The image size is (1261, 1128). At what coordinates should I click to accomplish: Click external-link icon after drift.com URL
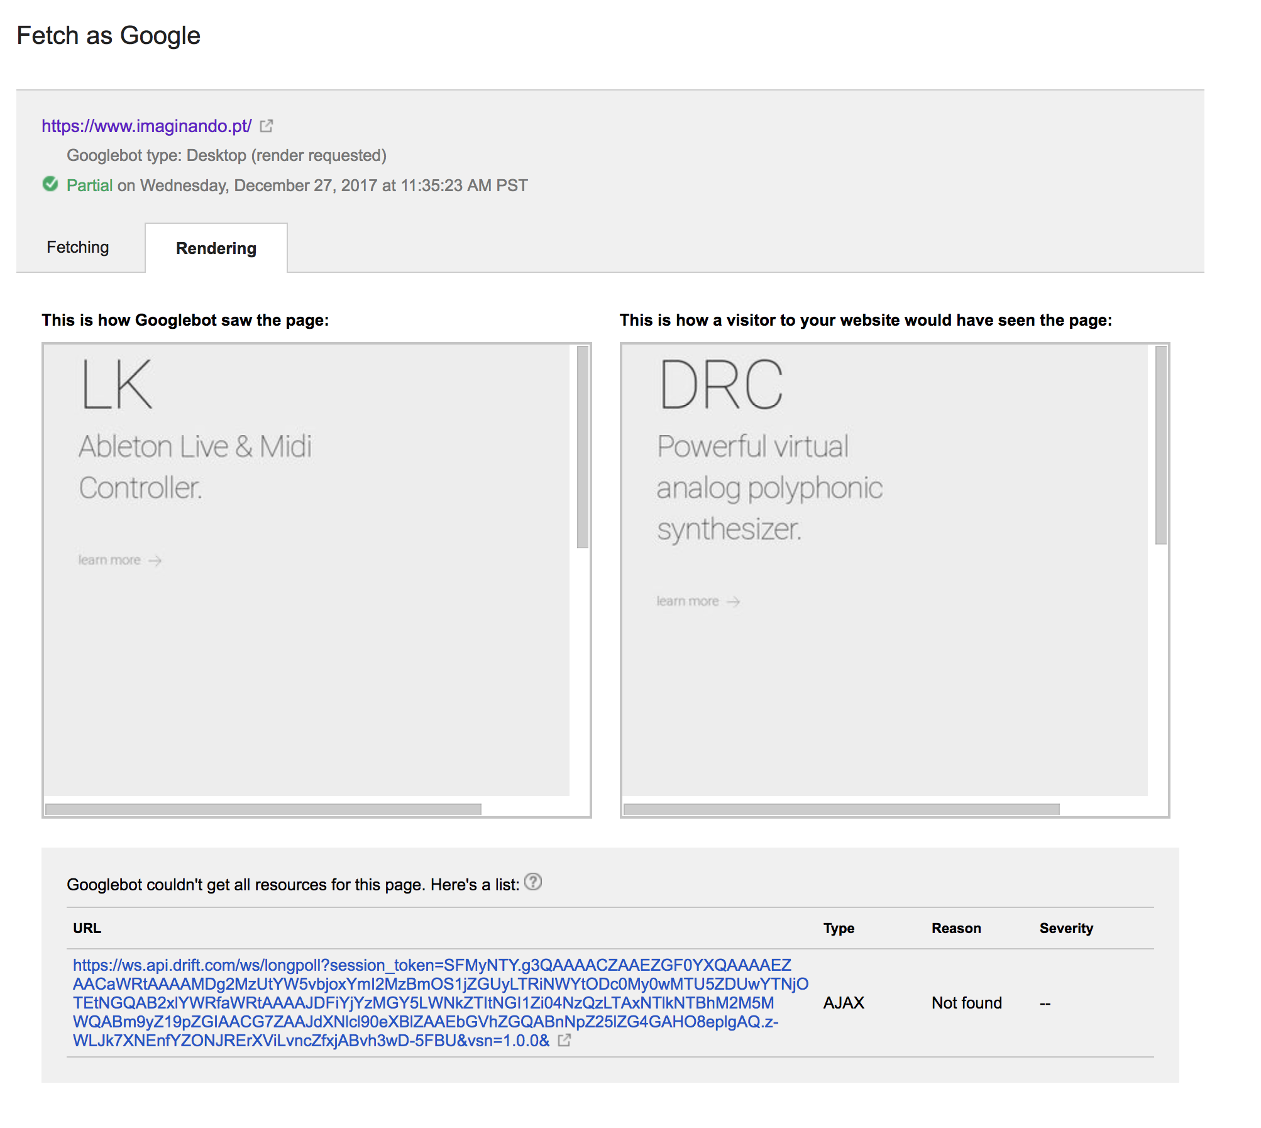point(564,1041)
